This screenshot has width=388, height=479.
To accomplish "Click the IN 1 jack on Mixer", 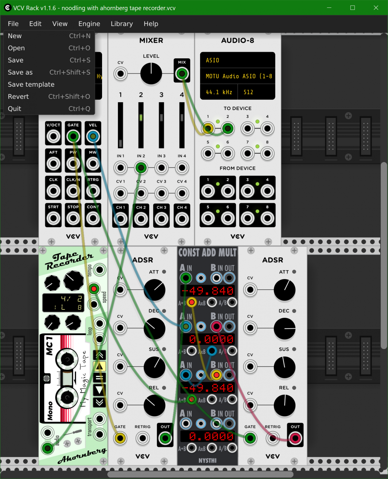I will pos(120,168).
